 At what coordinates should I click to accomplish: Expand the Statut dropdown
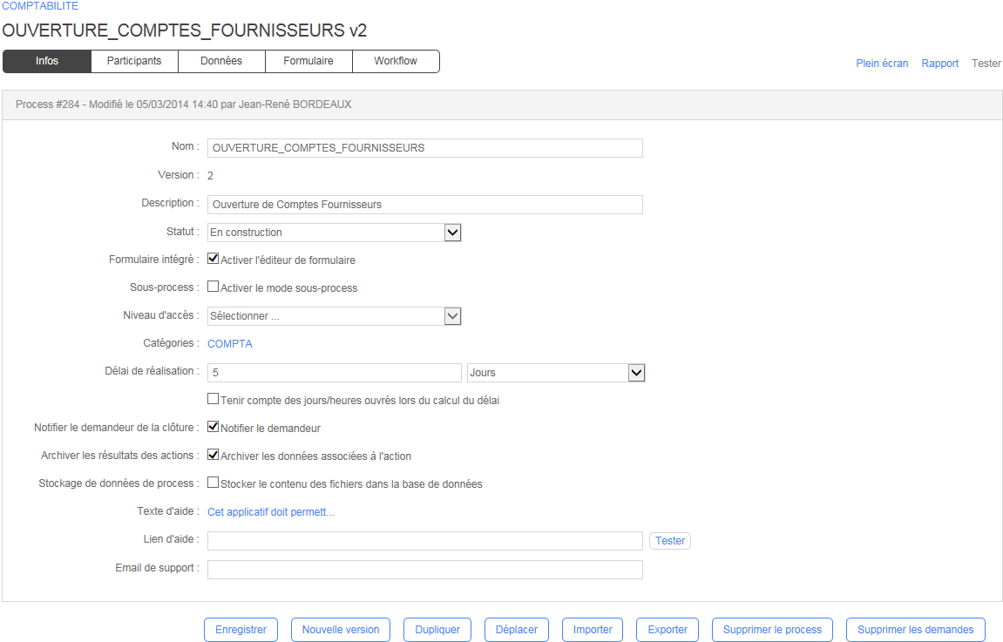(x=452, y=233)
